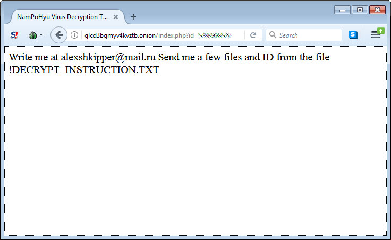Select the NamPoHyu Virus Decryption tab
Image resolution: width=391 pixels, height=240 pixels.
point(62,17)
